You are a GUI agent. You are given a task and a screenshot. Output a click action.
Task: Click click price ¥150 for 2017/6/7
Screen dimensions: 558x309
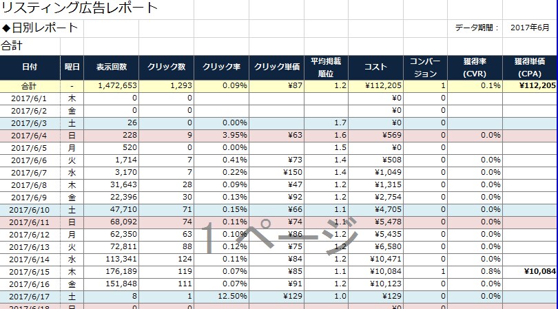coord(276,173)
